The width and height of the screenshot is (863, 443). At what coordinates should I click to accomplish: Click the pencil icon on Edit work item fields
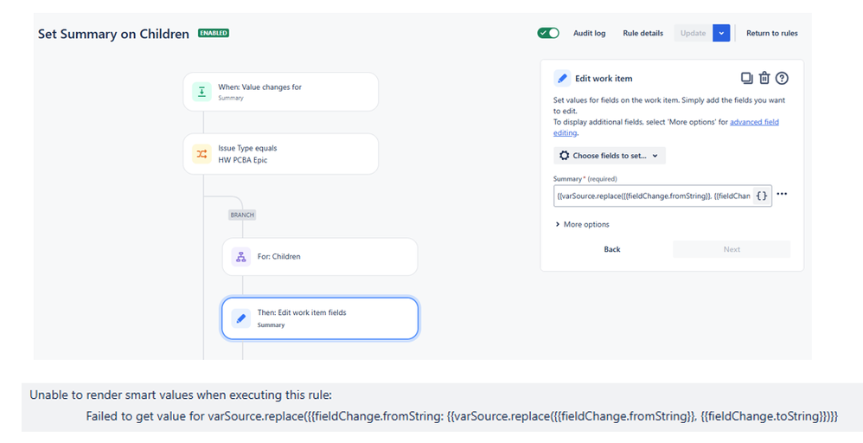(240, 318)
